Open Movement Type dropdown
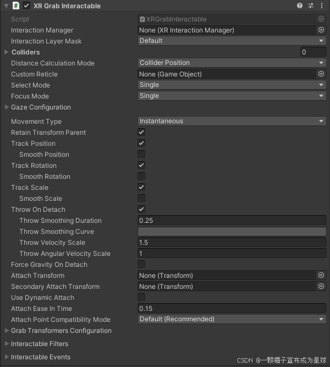Screen dimensions: 330x367 point(232,121)
